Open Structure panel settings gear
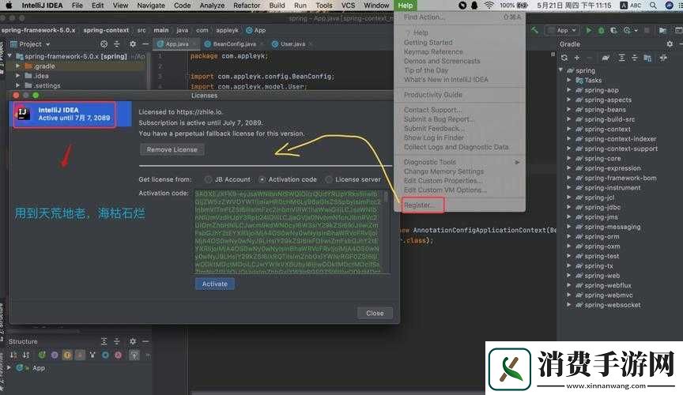This screenshot has width=683, height=395. point(133,341)
